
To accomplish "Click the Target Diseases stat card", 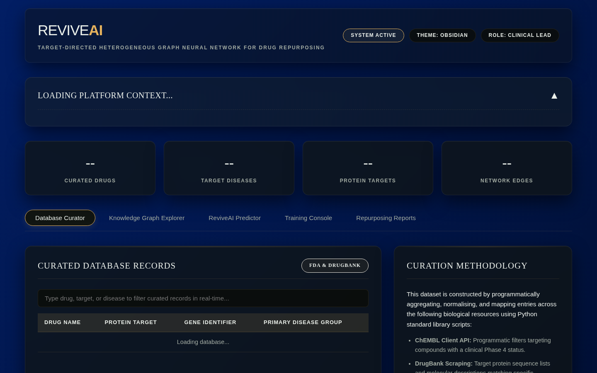I will (229, 168).
